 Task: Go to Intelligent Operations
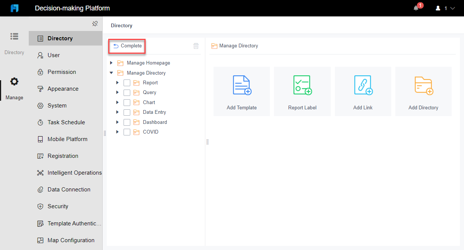[x=65, y=173]
